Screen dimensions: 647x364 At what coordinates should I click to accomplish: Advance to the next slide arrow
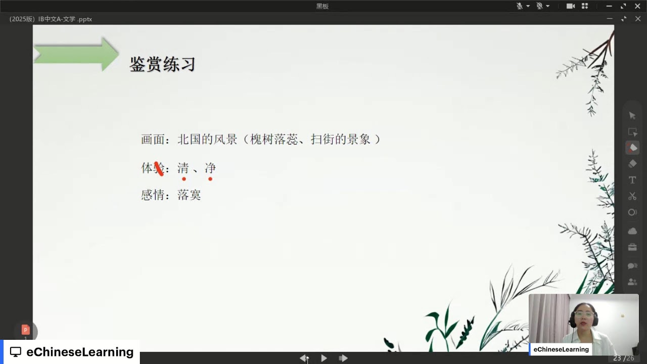343,358
